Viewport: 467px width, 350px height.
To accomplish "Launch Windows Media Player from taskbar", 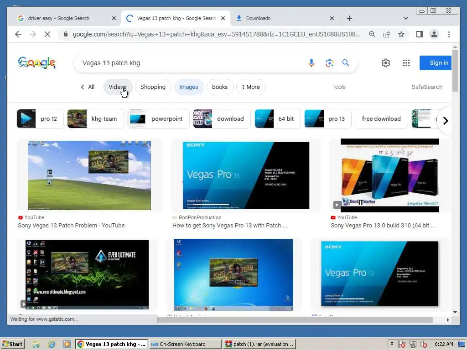I will pos(67,344).
